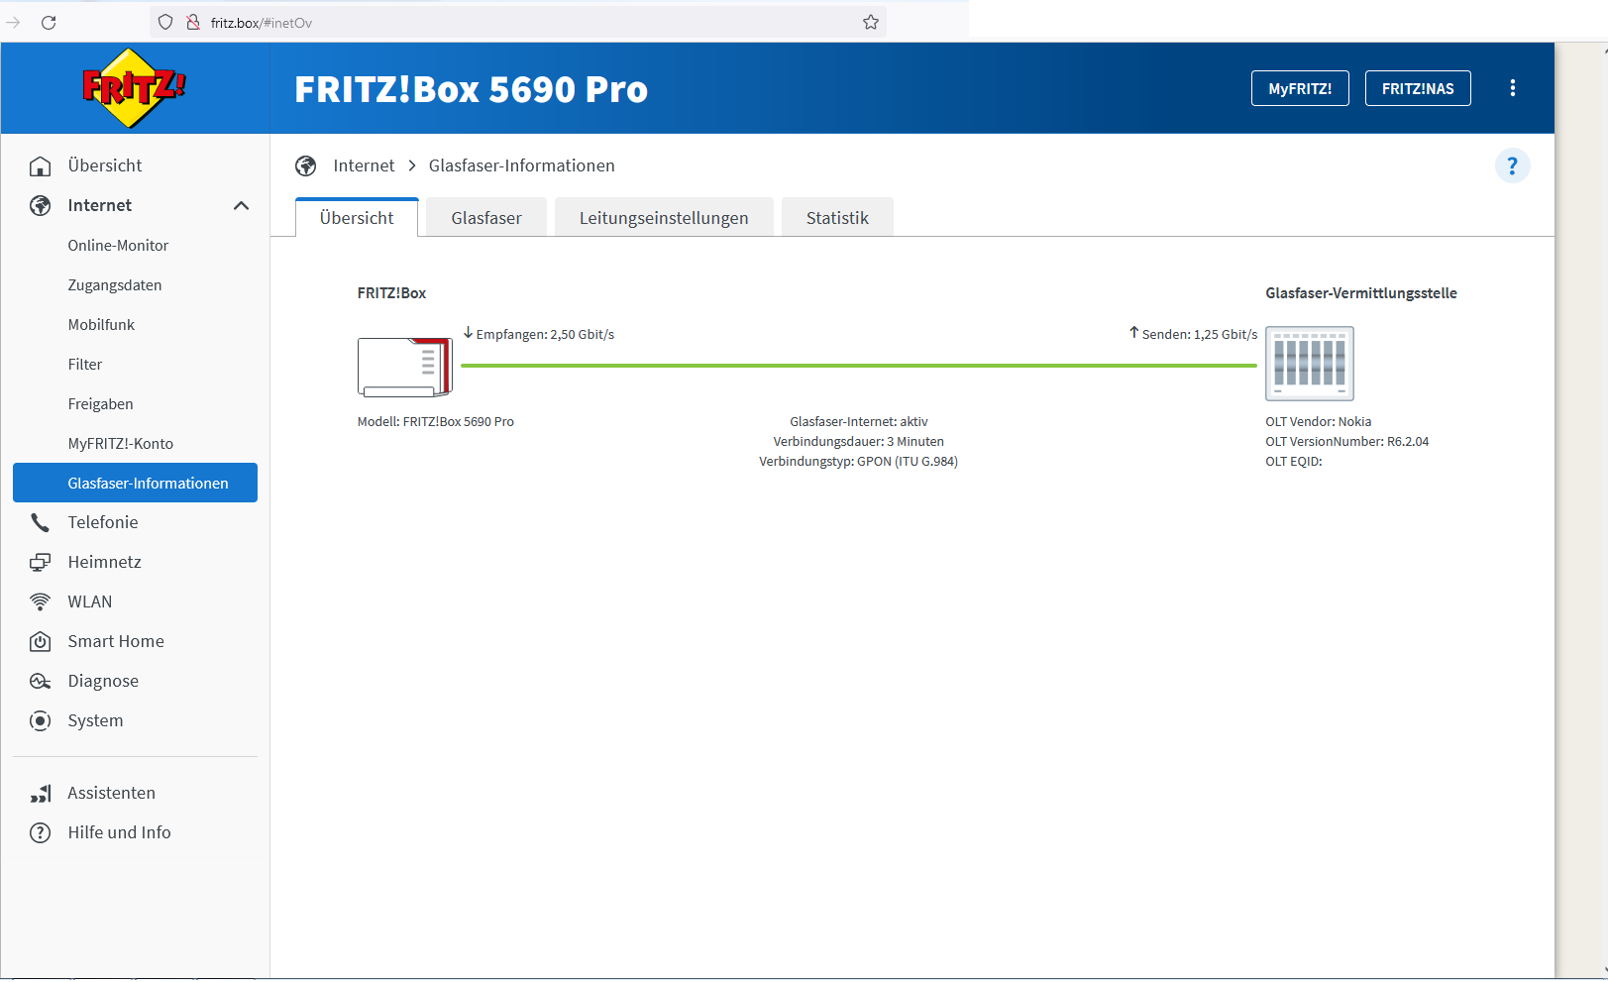
Task: Click the Internet label in the sidebar
Action: tap(100, 205)
